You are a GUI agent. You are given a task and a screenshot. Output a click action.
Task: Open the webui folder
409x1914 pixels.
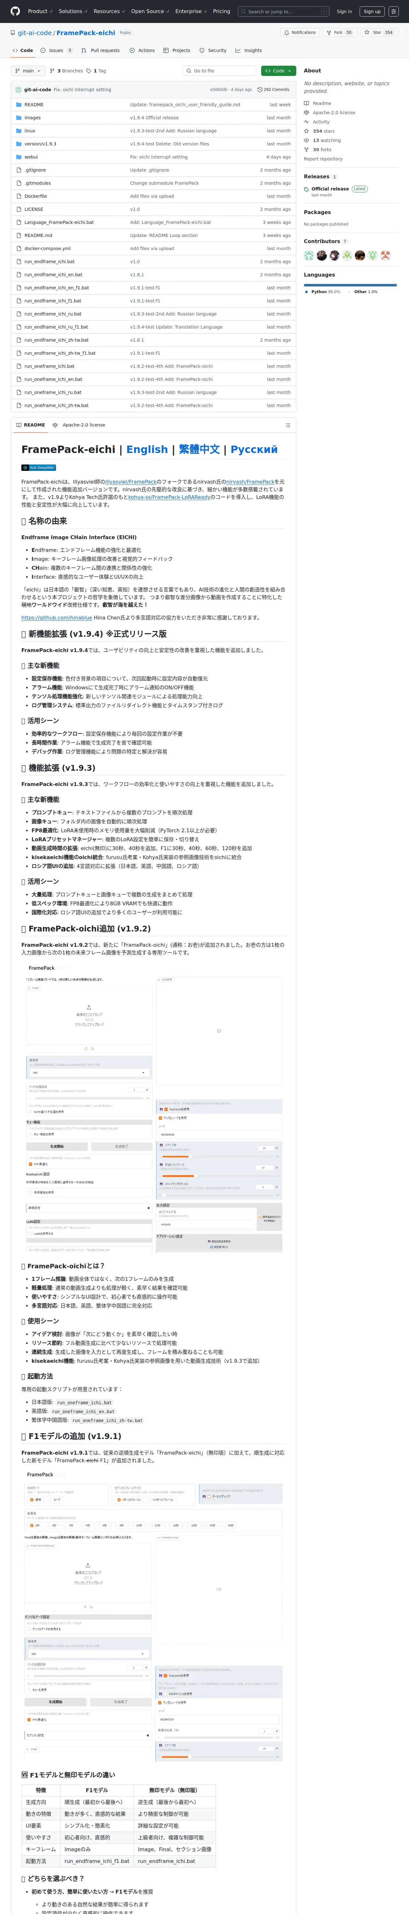(31, 157)
